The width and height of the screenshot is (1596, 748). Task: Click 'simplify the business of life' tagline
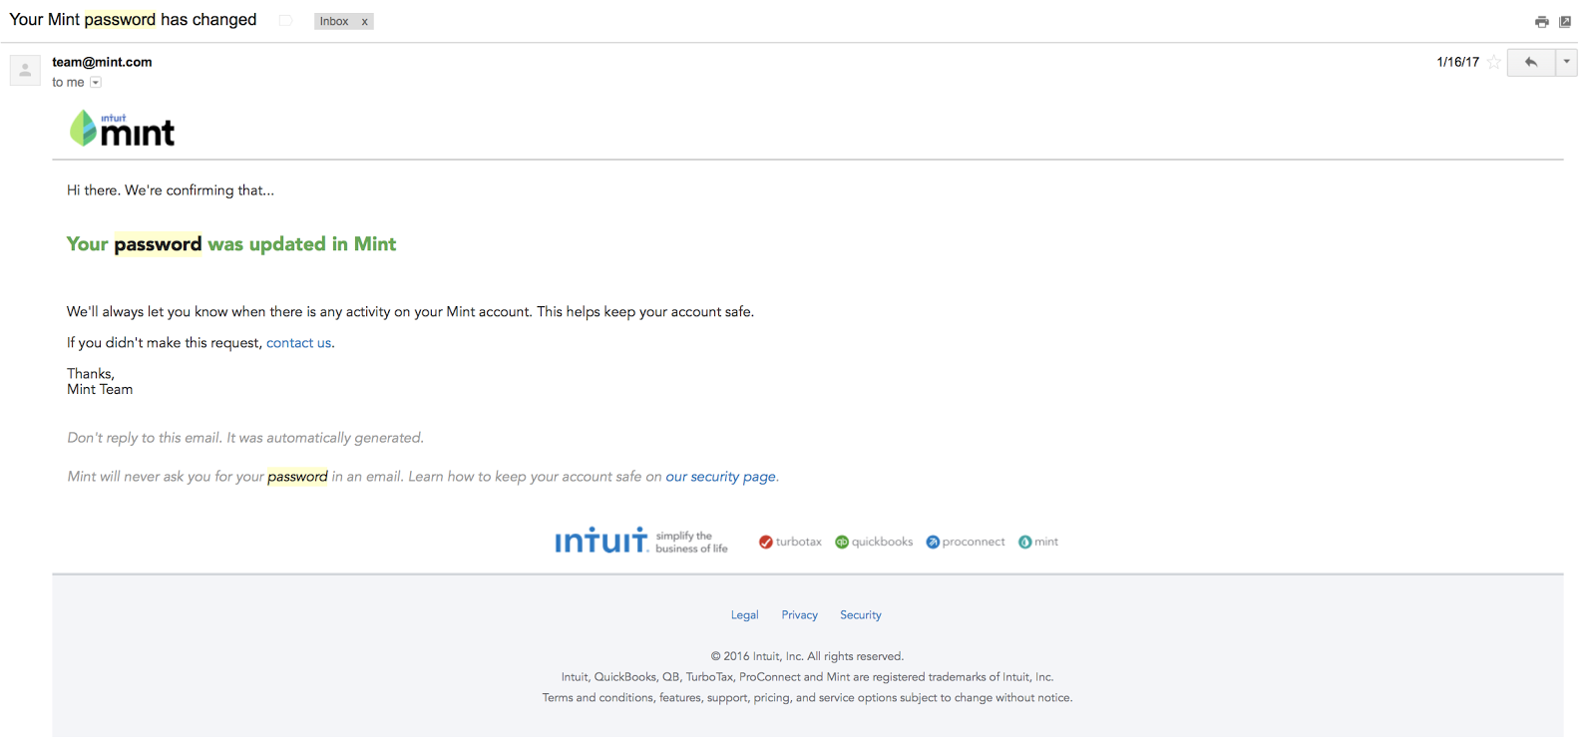coord(691,543)
